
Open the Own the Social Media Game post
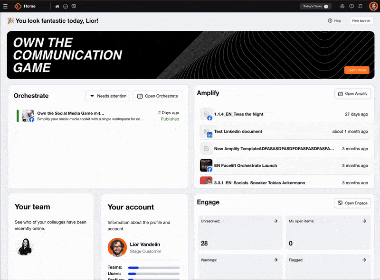coord(98,116)
